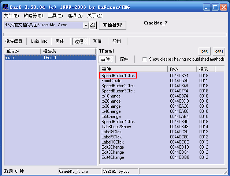Click hint value 0014 for TabSheet2Show
The height and width of the screenshot is (176, 230).
204,127
